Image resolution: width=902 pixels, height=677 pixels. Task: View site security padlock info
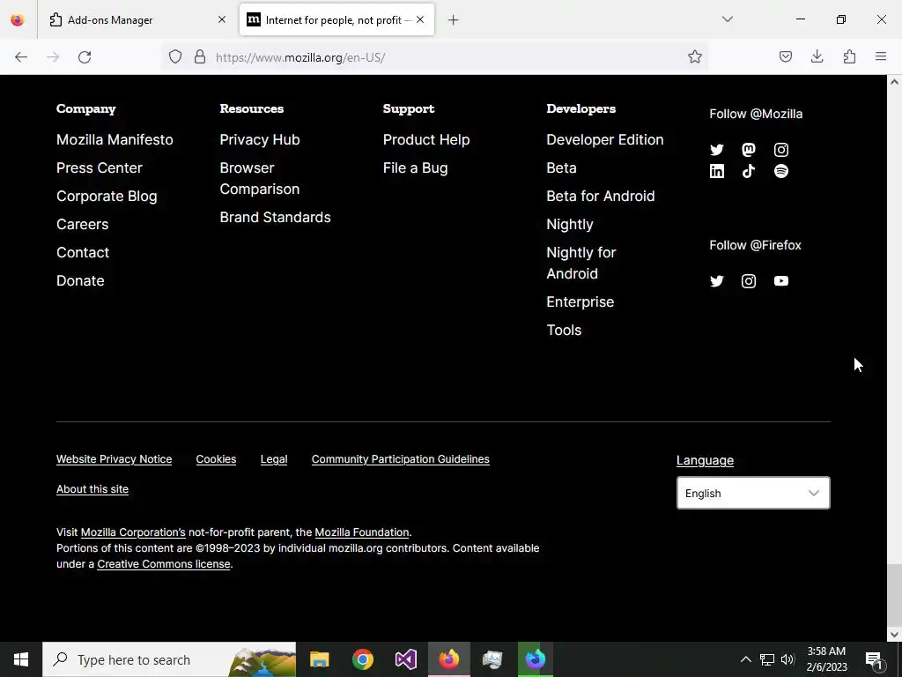pyautogui.click(x=200, y=56)
